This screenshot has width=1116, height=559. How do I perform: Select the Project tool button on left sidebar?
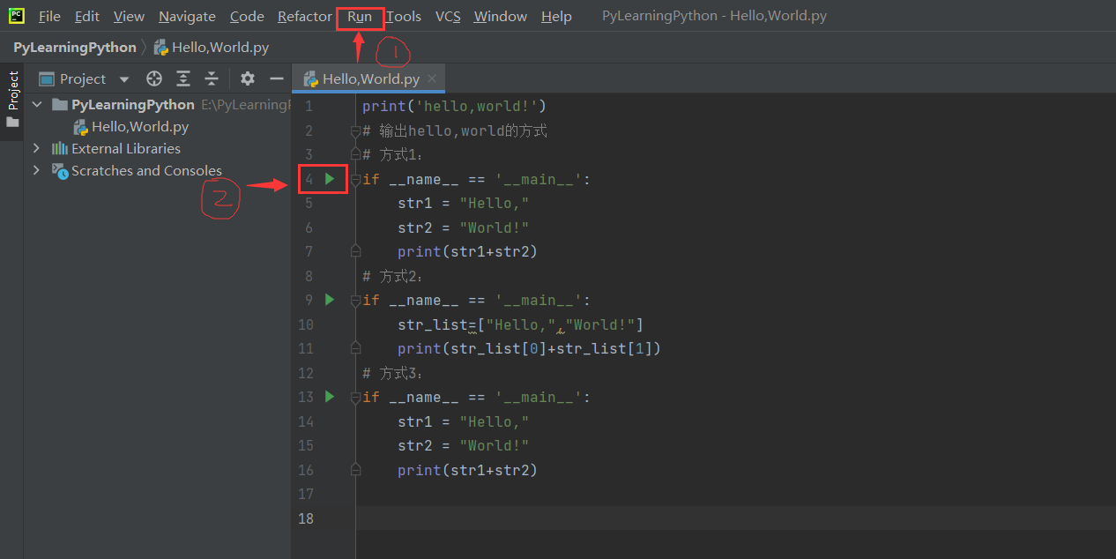click(12, 93)
